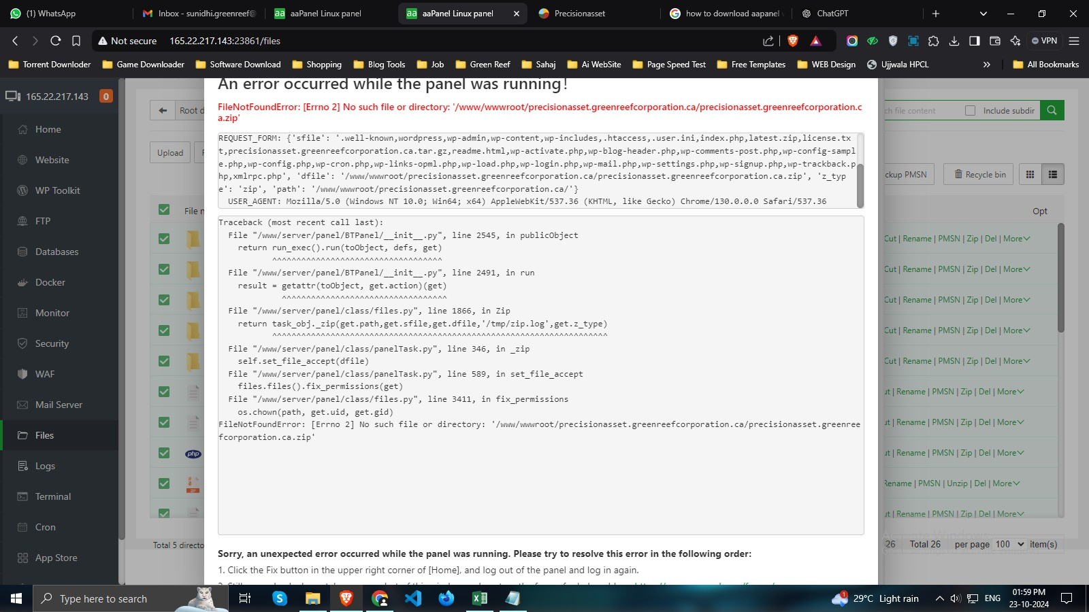
Task: Toggle the Include subdir checkbox
Action: (970, 110)
